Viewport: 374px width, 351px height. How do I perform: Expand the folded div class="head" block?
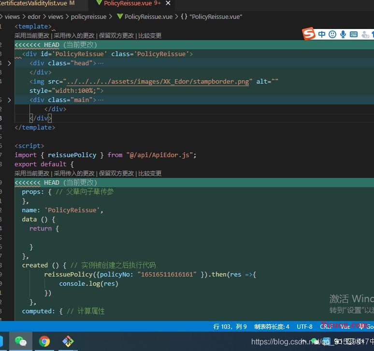(9, 63)
